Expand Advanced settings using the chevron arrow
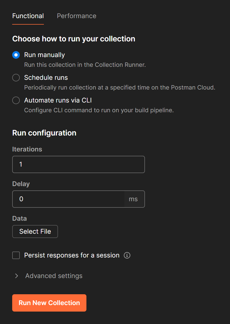Image resolution: width=230 pixels, height=324 pixels. pyautogui.click(x=17, y=276)
